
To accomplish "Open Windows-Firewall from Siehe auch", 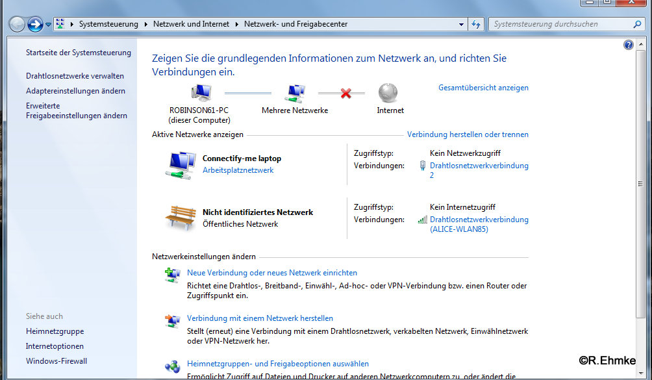I will [56, 361].
